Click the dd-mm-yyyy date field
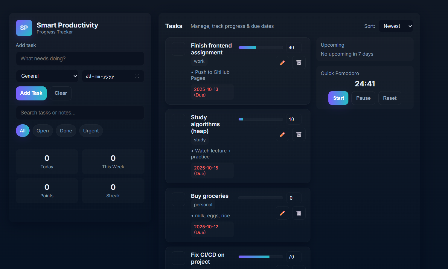 tap(113, 76)
